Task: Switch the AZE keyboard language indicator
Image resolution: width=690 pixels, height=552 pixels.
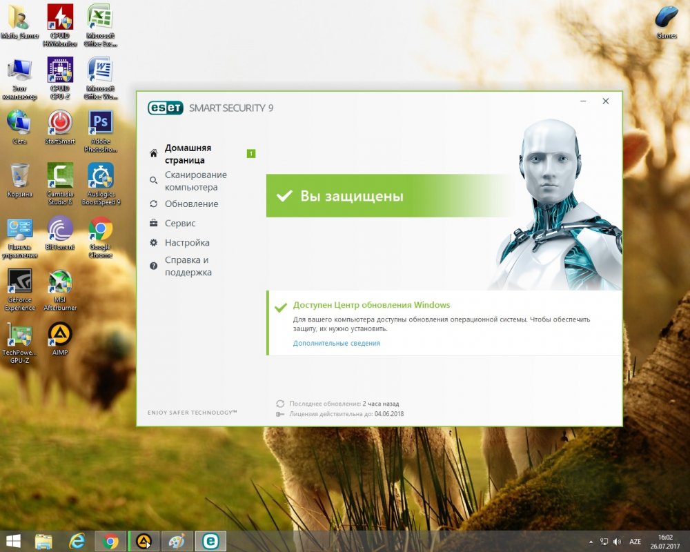Action: 635,542
